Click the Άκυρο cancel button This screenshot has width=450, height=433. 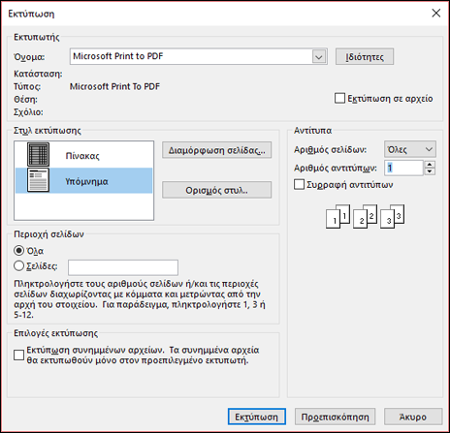(413, 417)
